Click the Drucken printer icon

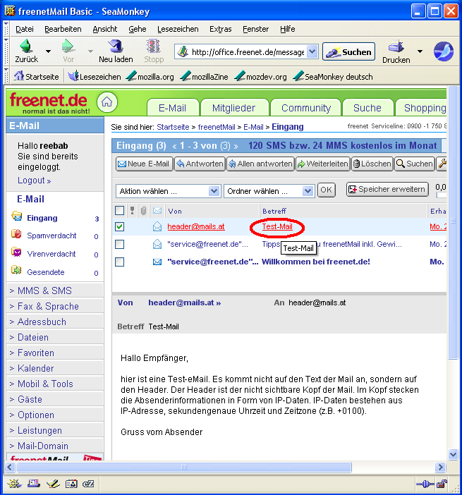tap(396, 47)
